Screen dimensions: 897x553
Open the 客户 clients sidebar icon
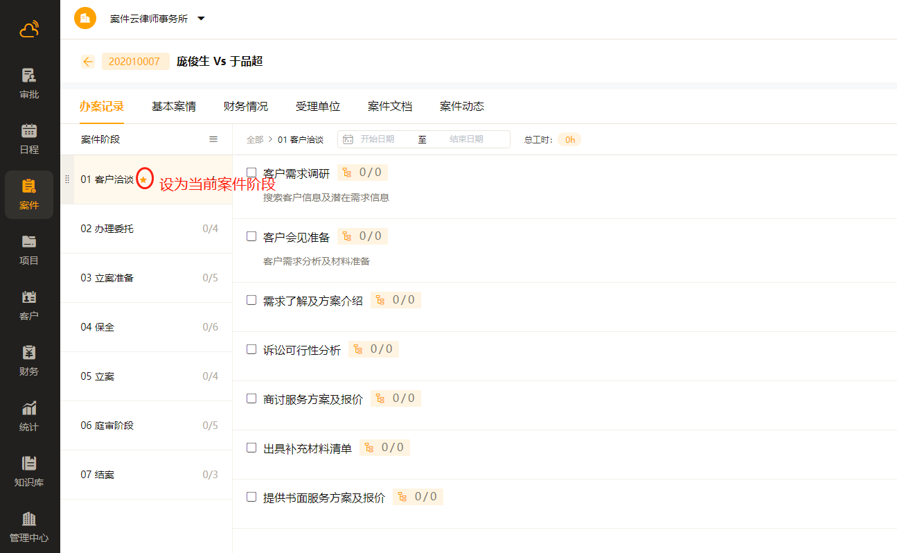[x=29, y=305]
